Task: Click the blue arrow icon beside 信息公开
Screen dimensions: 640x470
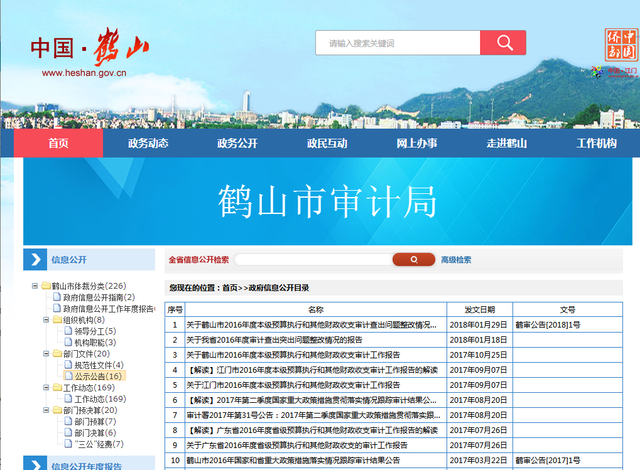Action: [35, 260]
